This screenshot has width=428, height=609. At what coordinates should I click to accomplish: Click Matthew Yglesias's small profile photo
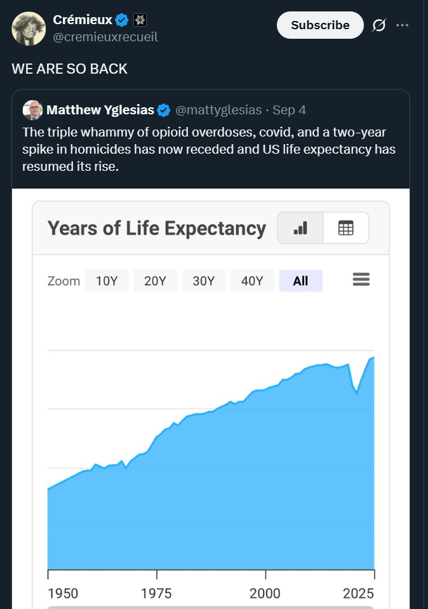coord(33,110)
